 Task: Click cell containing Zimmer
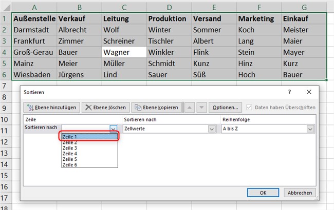79,41
